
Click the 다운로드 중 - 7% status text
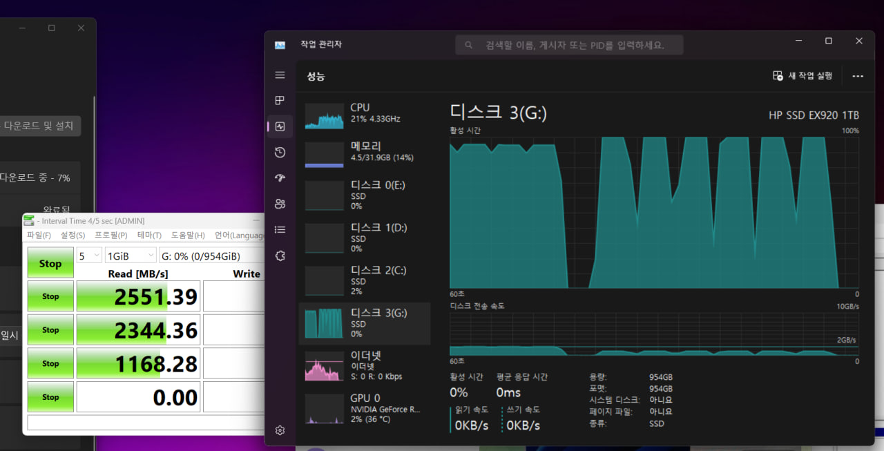coord(35,178)
